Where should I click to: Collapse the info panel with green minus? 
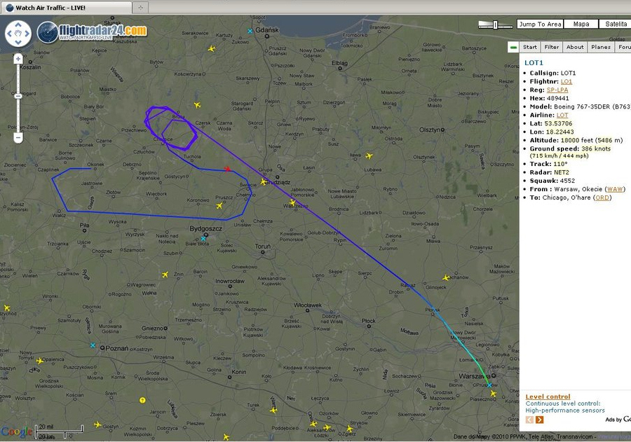click(x=513, y=47)
